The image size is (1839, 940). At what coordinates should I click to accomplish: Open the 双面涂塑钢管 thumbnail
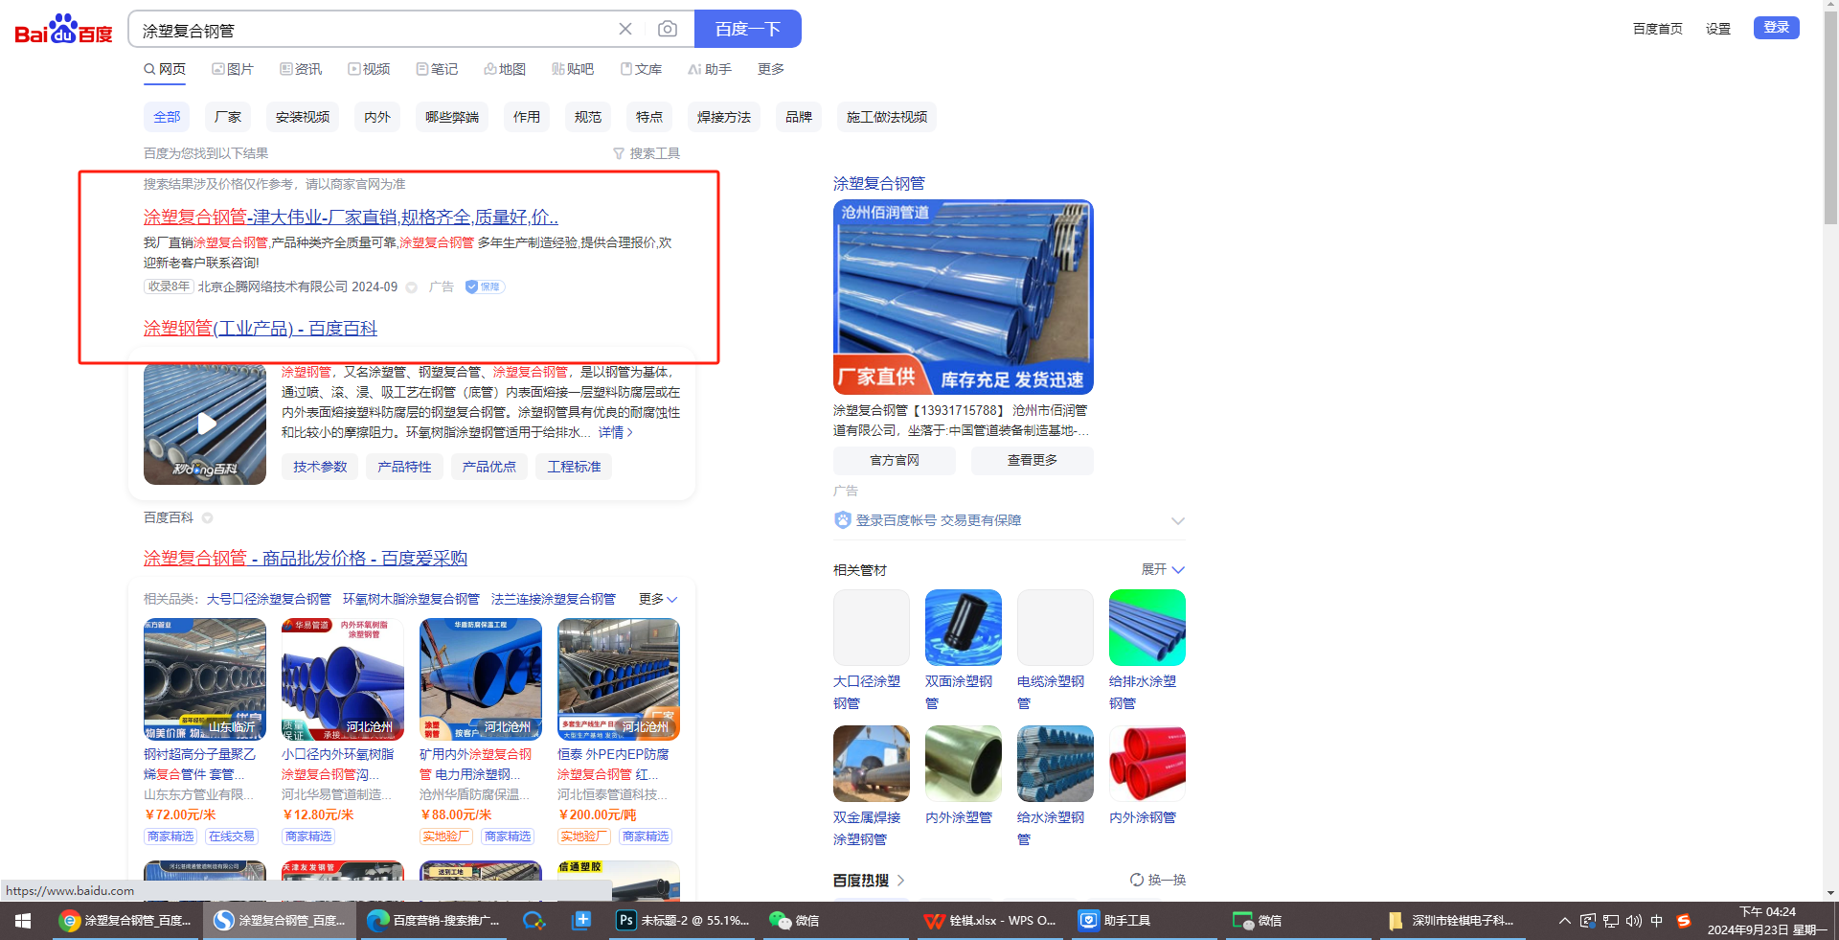coord(964,628)
